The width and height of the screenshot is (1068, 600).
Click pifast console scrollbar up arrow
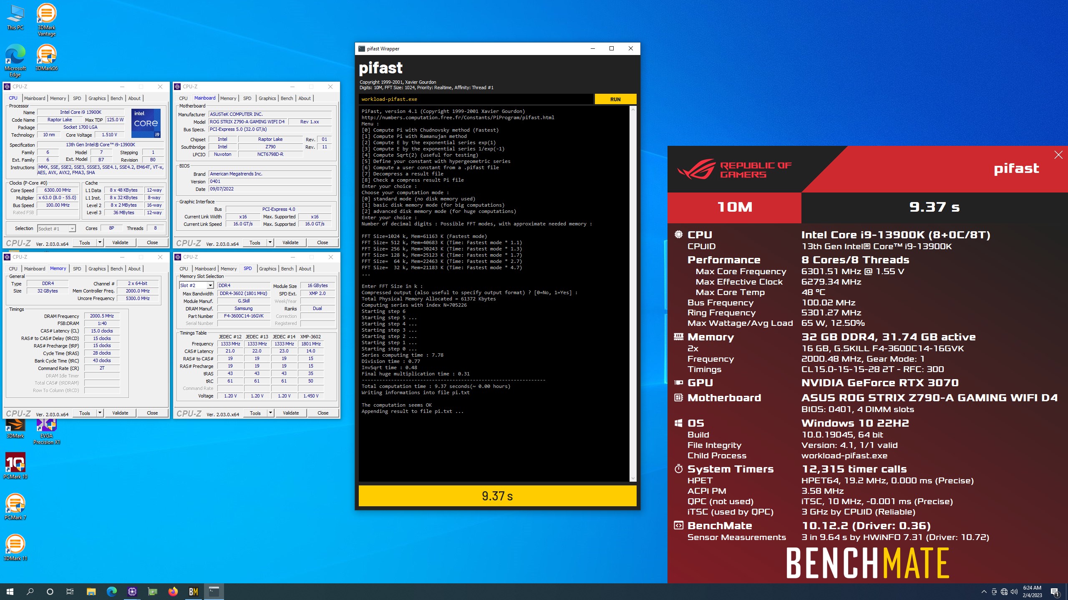(633, 110)
